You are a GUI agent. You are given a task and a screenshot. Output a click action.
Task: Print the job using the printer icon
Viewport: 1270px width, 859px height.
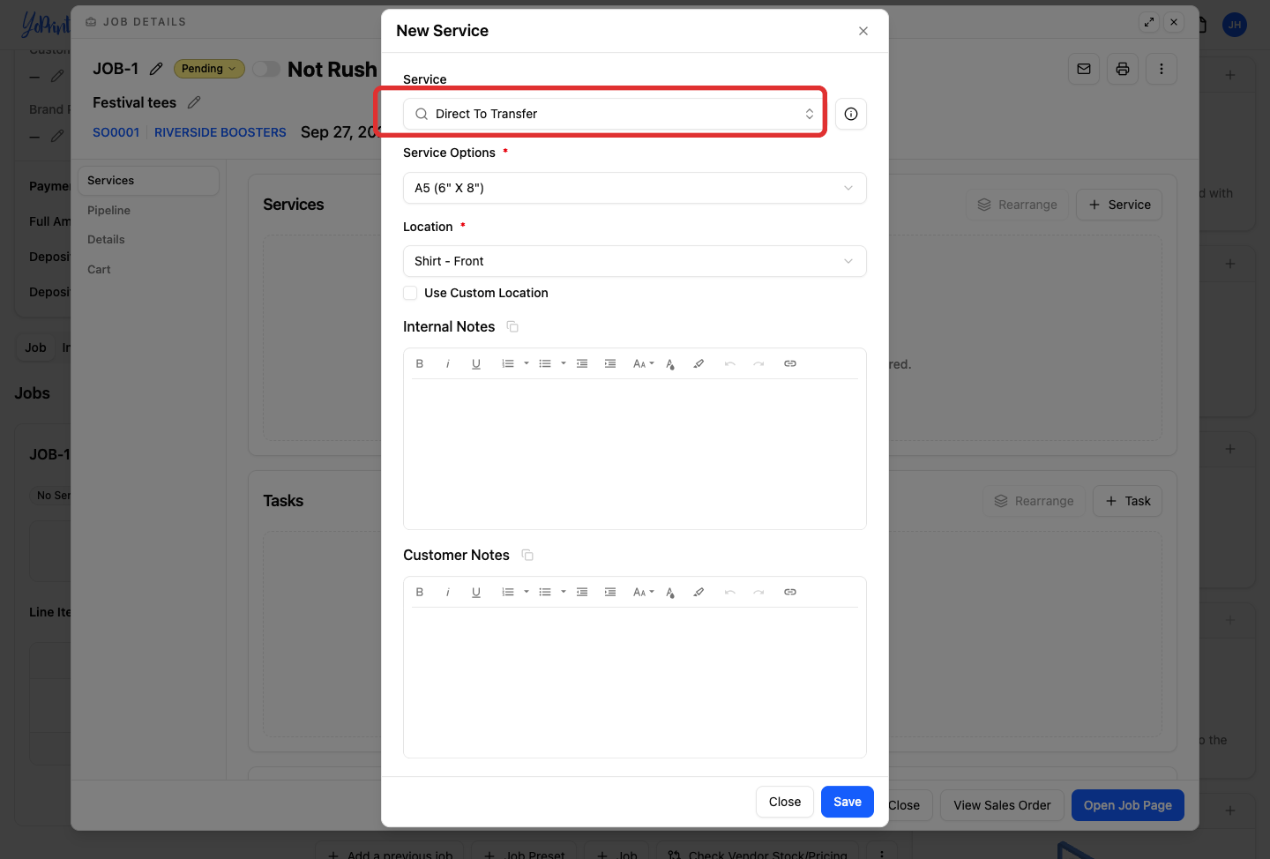tap(1123, 69)
